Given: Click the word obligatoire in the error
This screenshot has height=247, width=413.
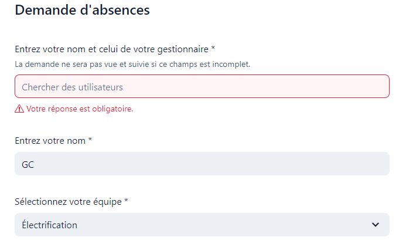Looking at the screenshot, I should (114, 109).
